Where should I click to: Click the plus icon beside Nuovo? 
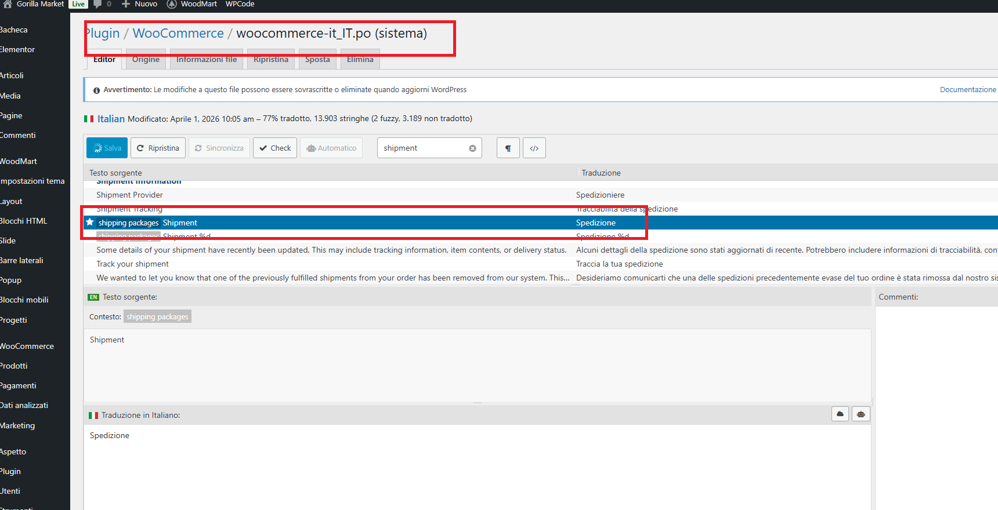pyautogui.click(x=126, y=4)
